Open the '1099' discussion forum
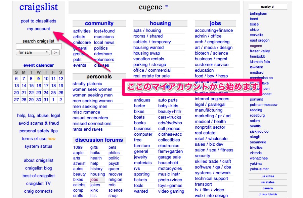Viewport: 303px width, 198px height. [78, 147]
